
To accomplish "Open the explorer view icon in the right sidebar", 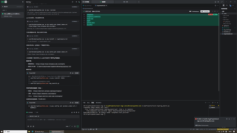I will click(224, 5).
